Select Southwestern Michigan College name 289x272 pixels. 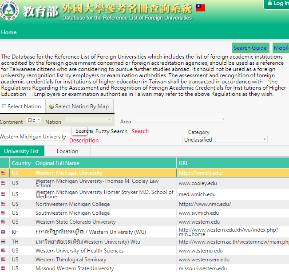tap(73, 213)
